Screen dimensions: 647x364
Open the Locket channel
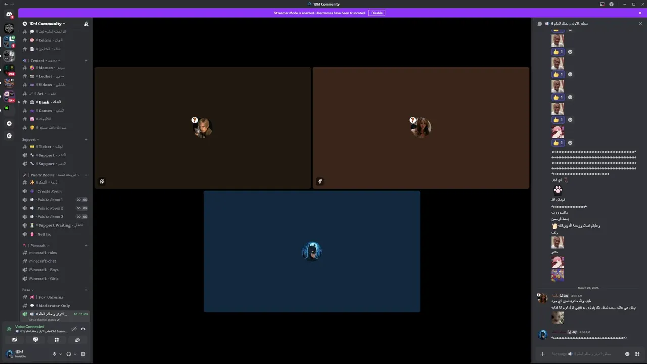coord(55,76)
